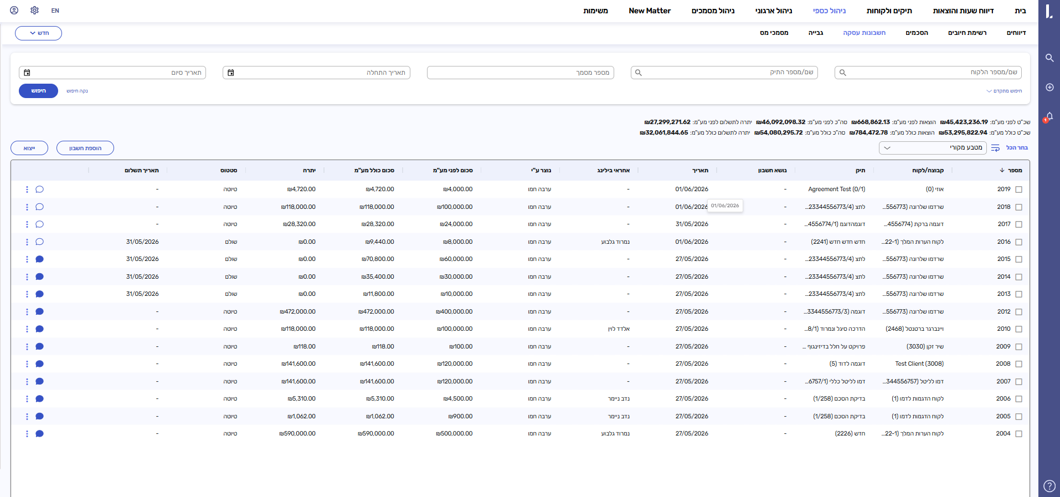
Task: Focus the שם/מספר הלקוח input field
Action: coord(928,73)
